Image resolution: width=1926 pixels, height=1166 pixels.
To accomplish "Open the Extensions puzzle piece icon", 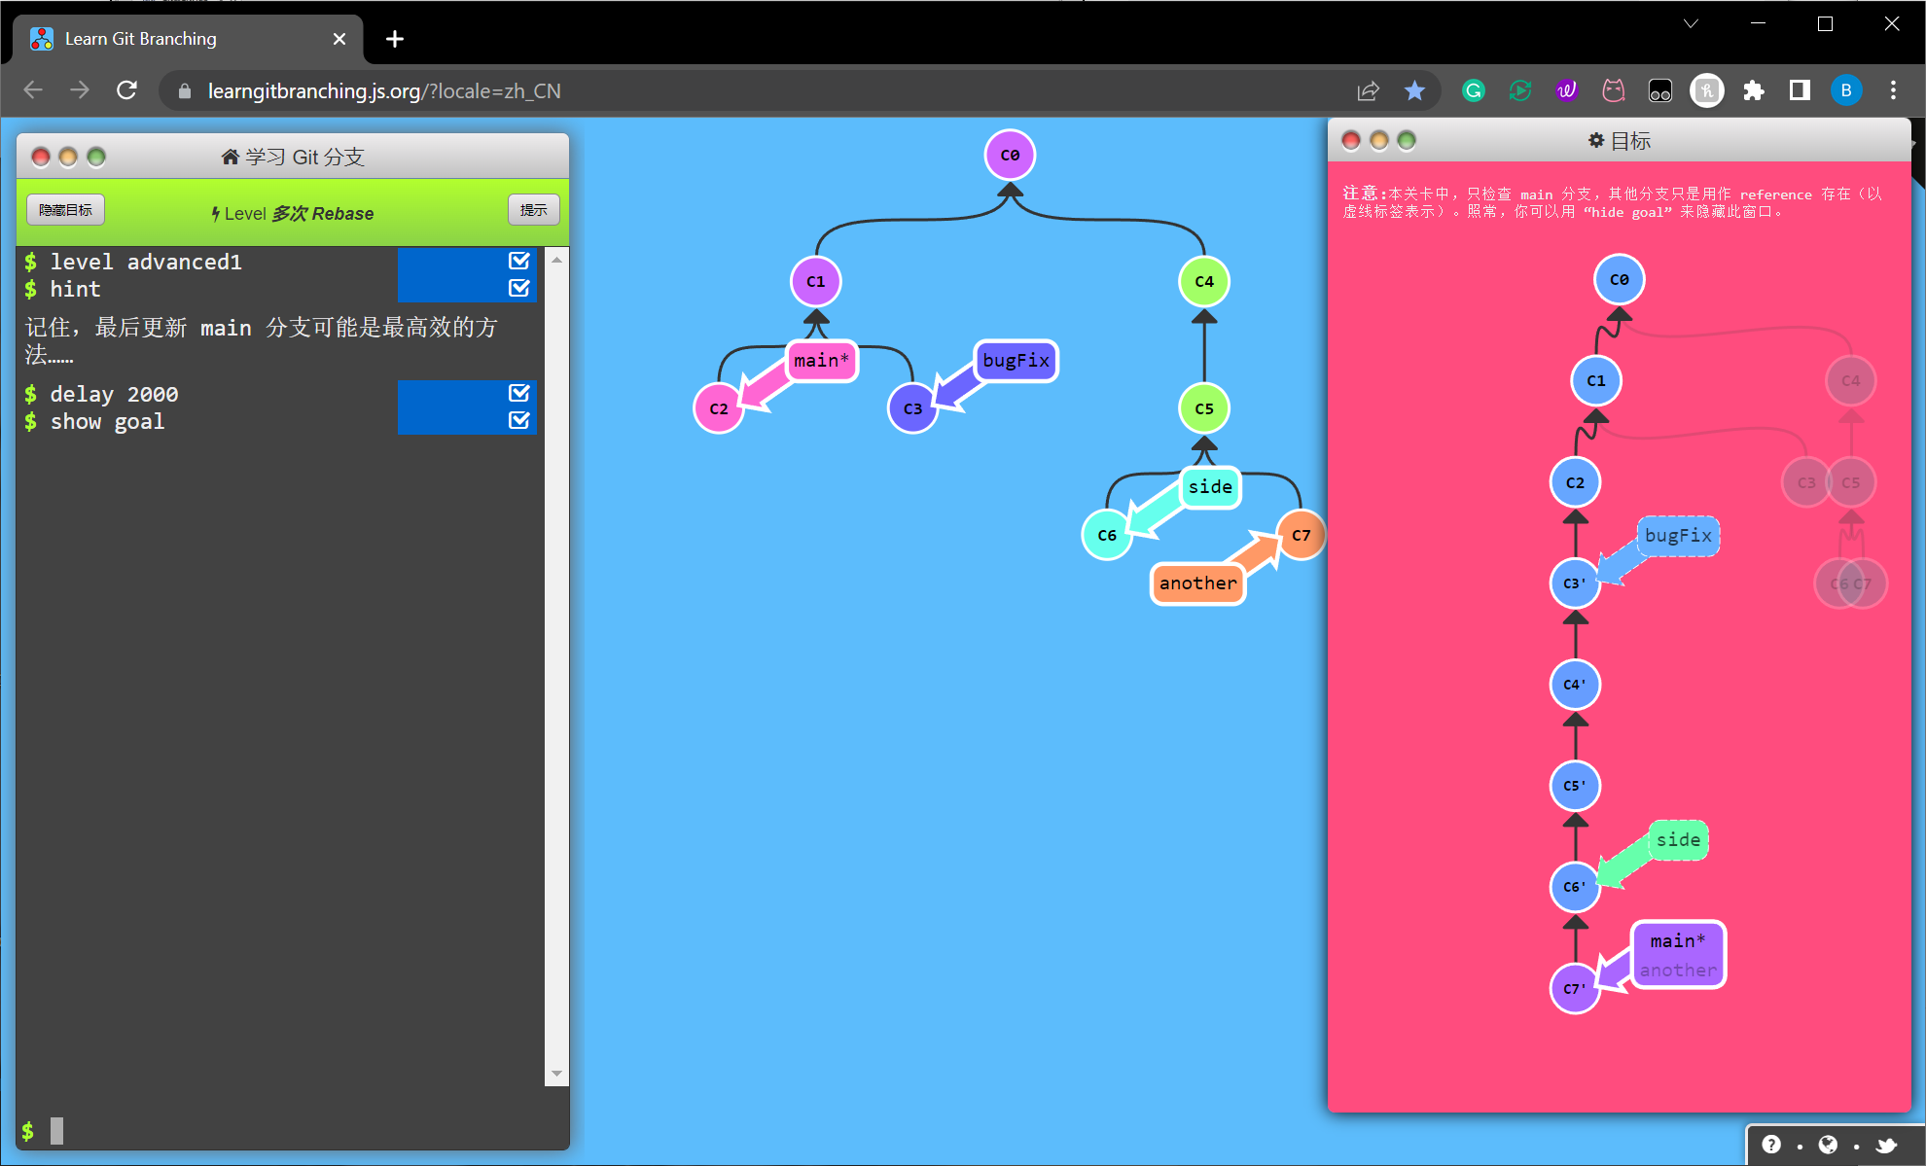I will (1755, 90).
